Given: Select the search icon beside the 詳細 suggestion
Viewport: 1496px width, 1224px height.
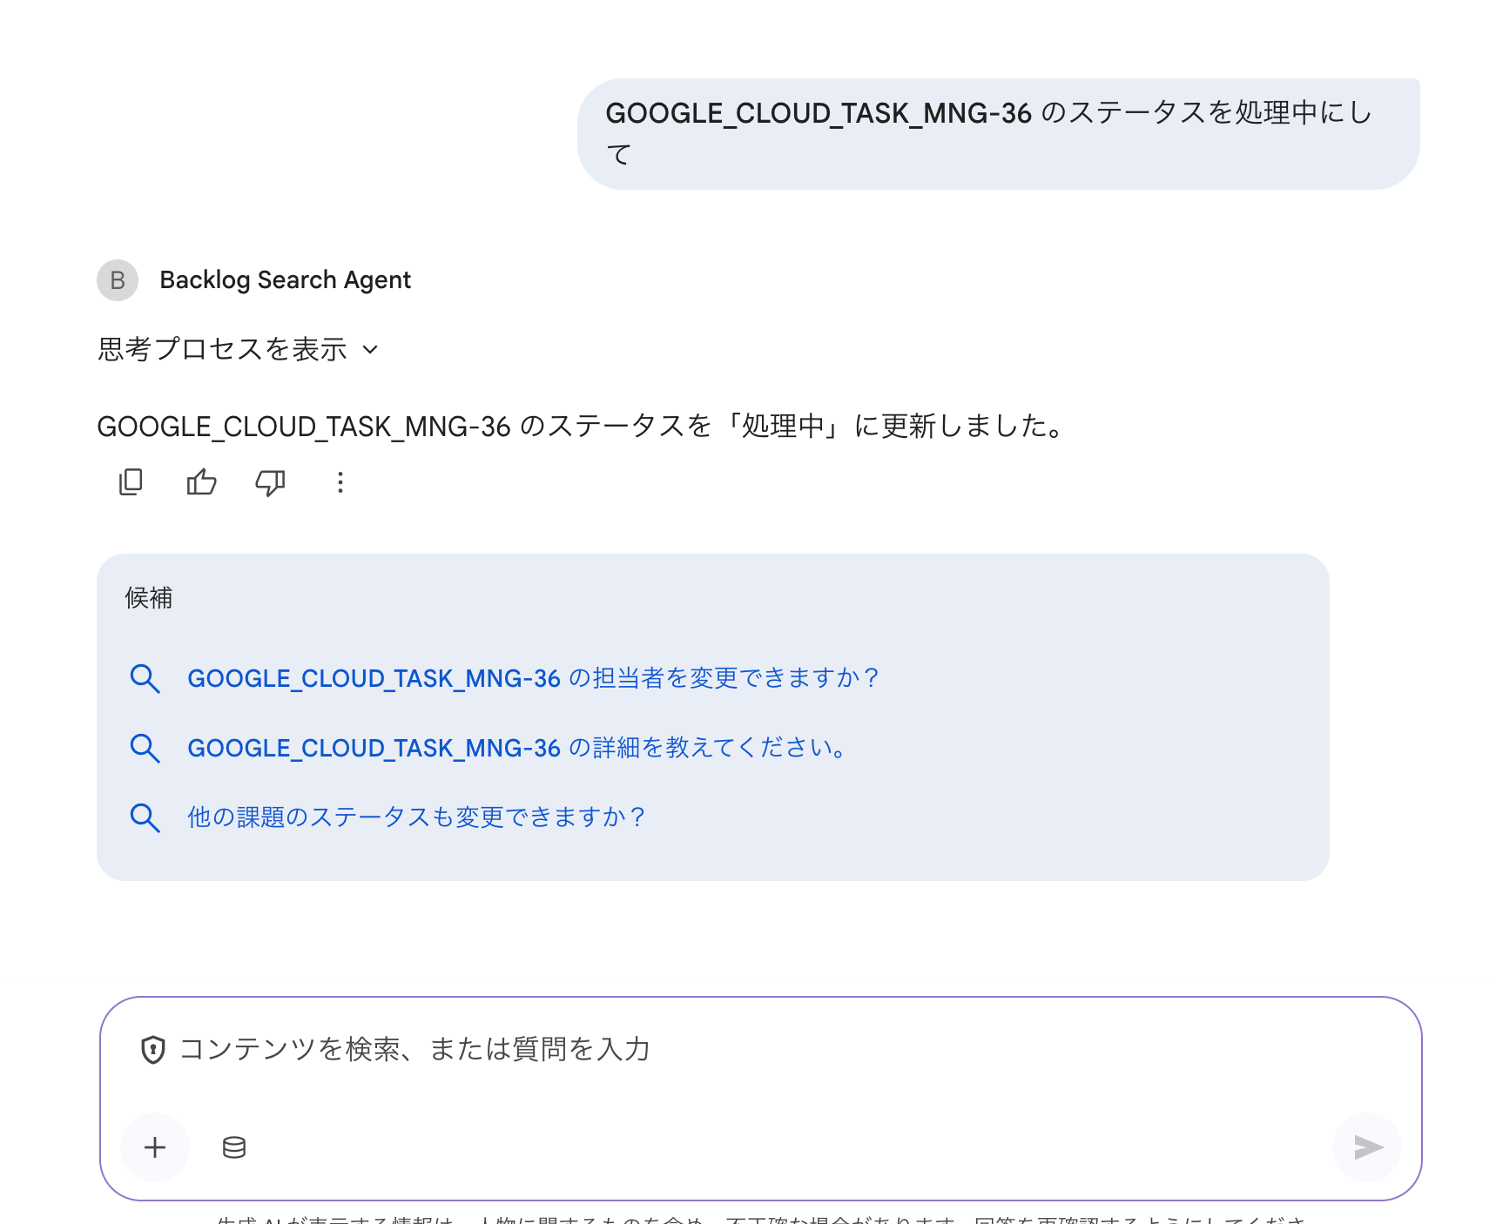Looking at the screenshot, I should [145, 747].
